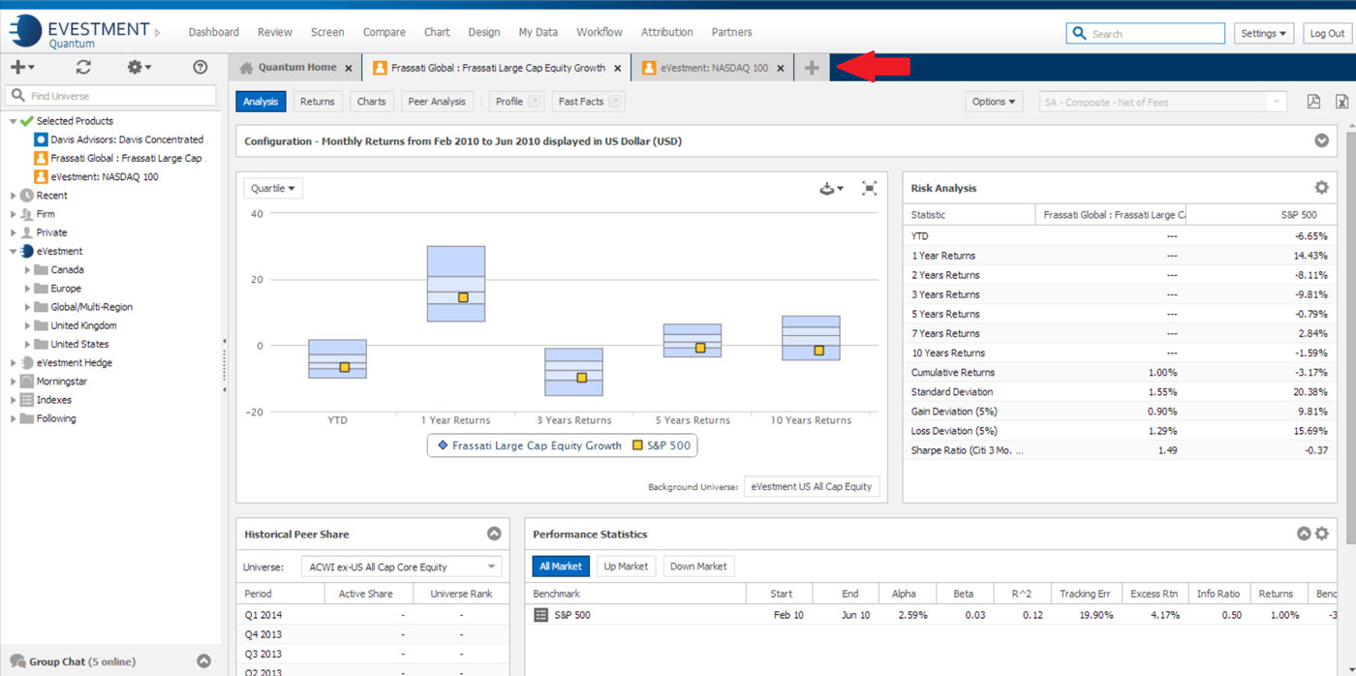Screen dimensions: 1356x676
Task: Switch to Up Market statistics
Action: click(x=627, y=567)
